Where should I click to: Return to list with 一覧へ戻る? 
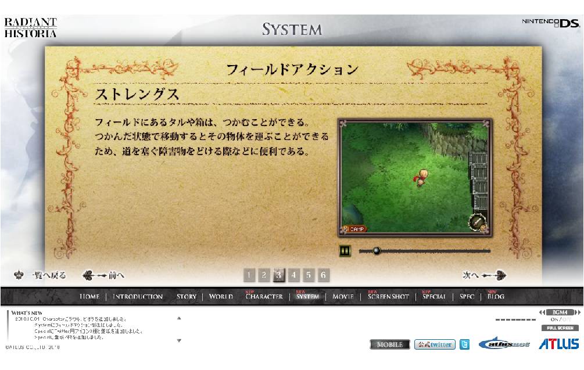tap(40, 275)
